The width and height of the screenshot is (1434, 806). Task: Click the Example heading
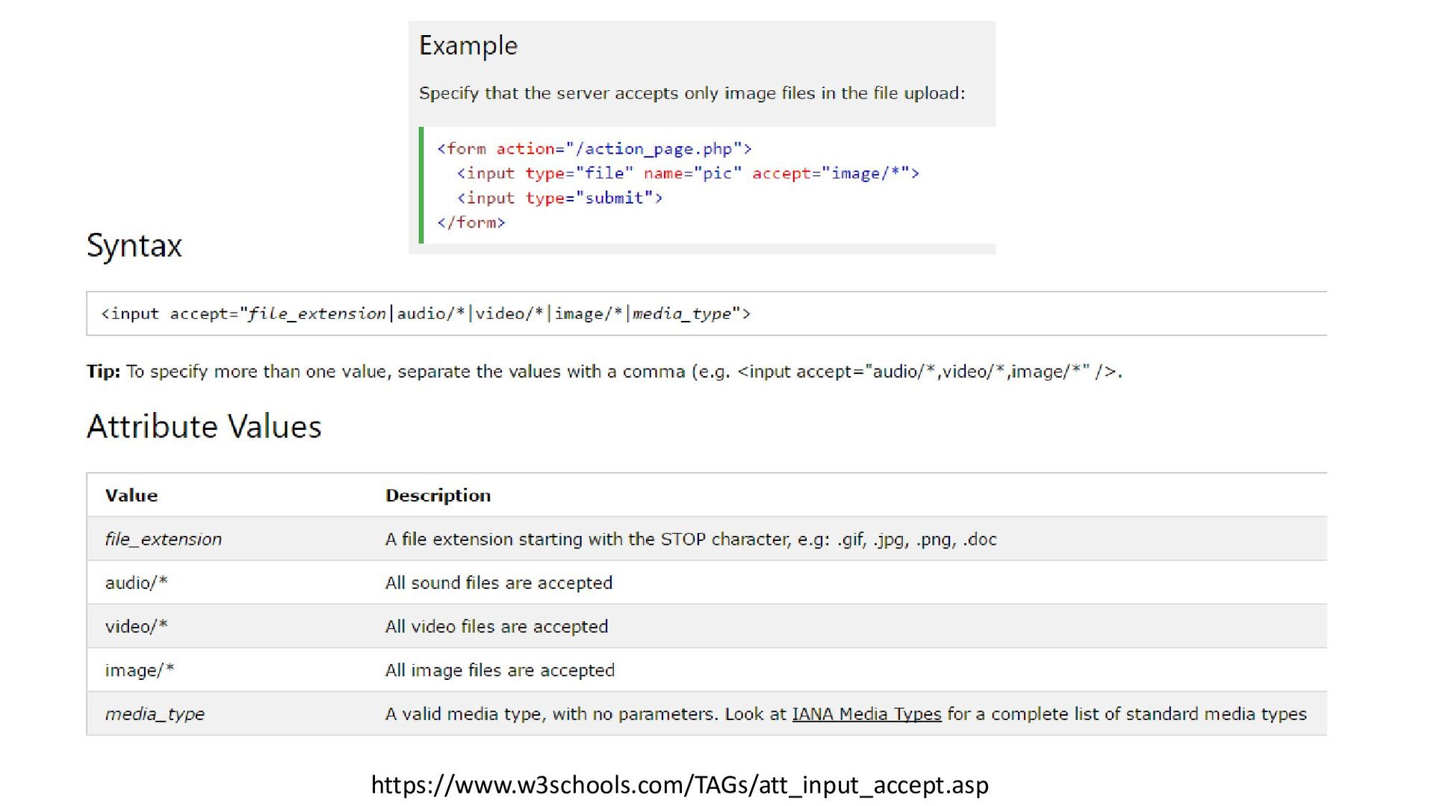468,46
